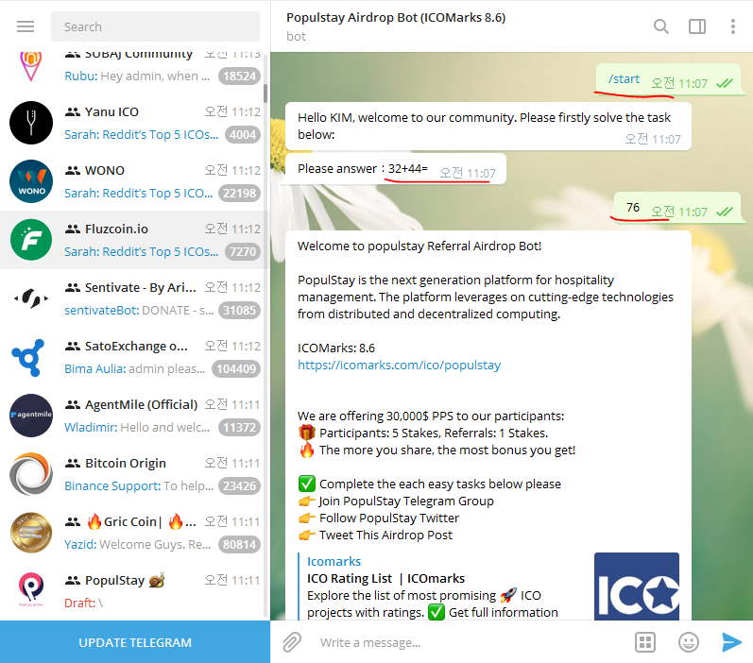Click 'We are offering 30,000$ PPS' line
The height and width of the screenshot is (663, 753).
click(431, 416)
